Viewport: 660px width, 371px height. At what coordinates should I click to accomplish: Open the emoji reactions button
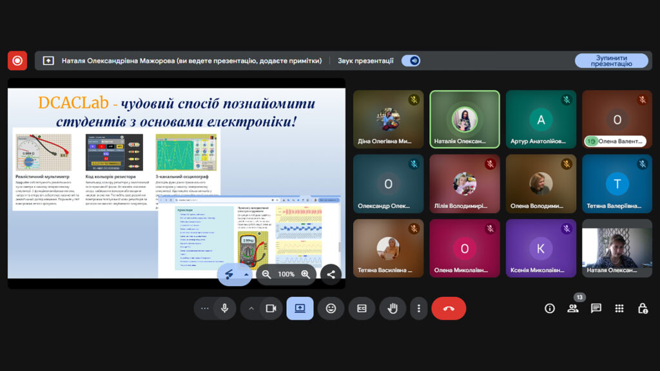[x=331, y=309]
